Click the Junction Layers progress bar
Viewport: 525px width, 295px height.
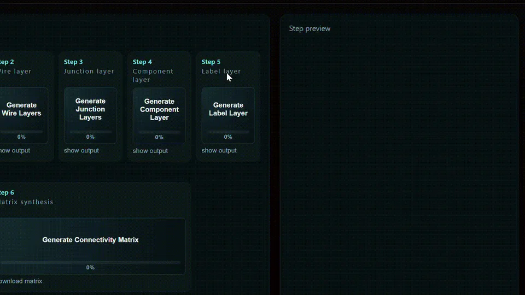coord(90,132)
